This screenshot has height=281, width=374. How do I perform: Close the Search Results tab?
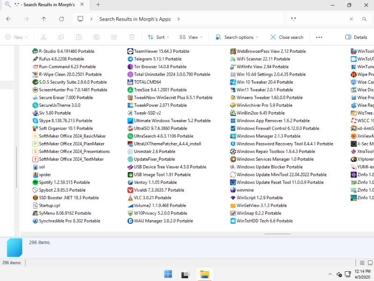(82, 5)
